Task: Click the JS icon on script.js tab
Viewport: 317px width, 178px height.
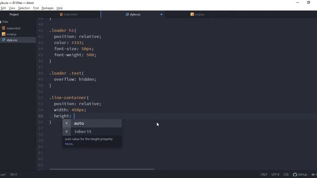Action: [x=192, y=14]
